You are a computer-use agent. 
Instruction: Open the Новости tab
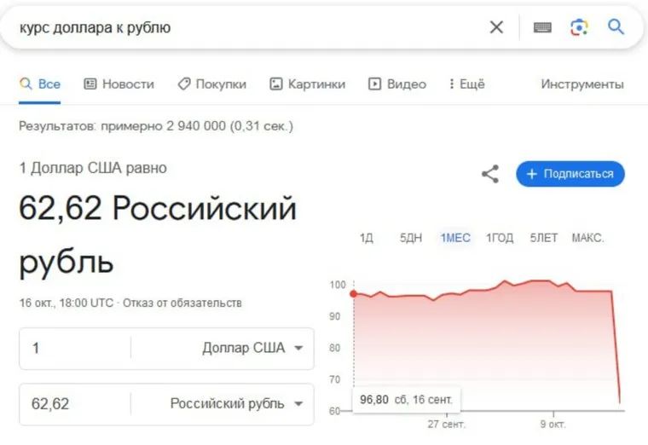click(x=119, y=84)
